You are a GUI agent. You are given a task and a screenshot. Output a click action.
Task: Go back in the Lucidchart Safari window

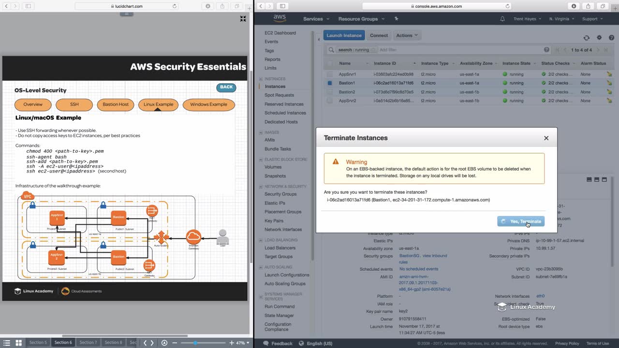click(6, 6)
